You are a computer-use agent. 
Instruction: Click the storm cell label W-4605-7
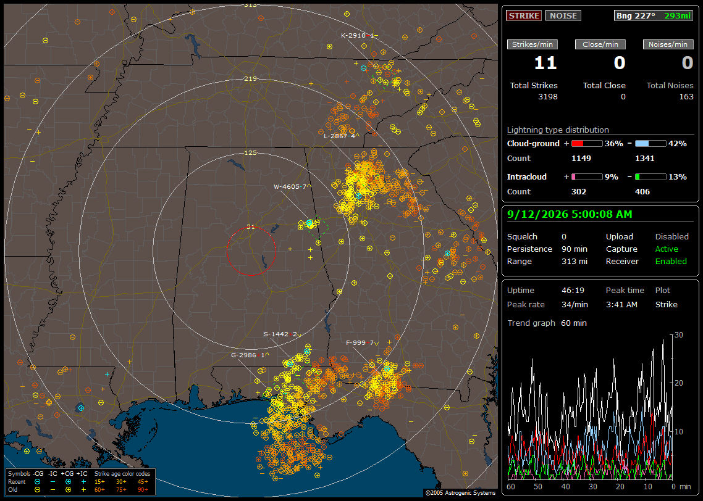point(292,187)
